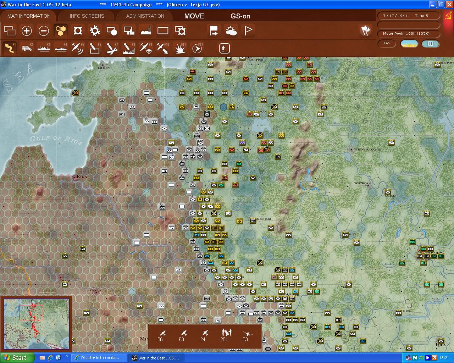
Task: Select the F2 rail transport mode
Action: coord(27,48)
